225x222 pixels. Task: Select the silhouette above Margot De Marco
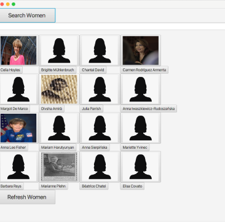18,89
